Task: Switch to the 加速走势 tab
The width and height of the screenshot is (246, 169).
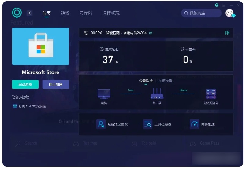Action: click(165, 81)
